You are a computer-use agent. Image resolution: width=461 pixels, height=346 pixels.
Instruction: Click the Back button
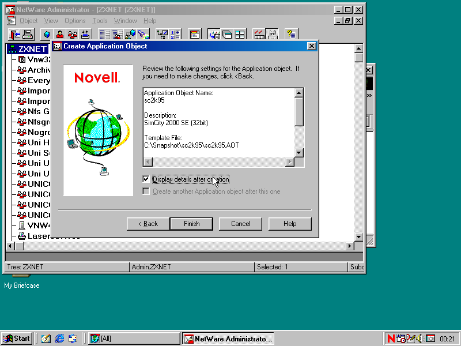point(148,224)
